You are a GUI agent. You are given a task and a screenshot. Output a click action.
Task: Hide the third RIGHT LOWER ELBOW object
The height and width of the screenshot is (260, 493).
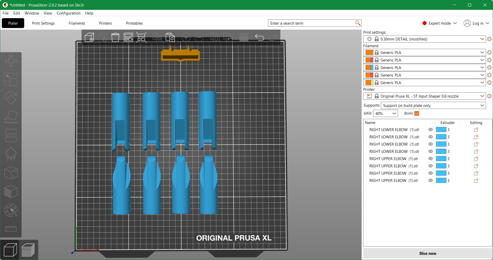431,144
